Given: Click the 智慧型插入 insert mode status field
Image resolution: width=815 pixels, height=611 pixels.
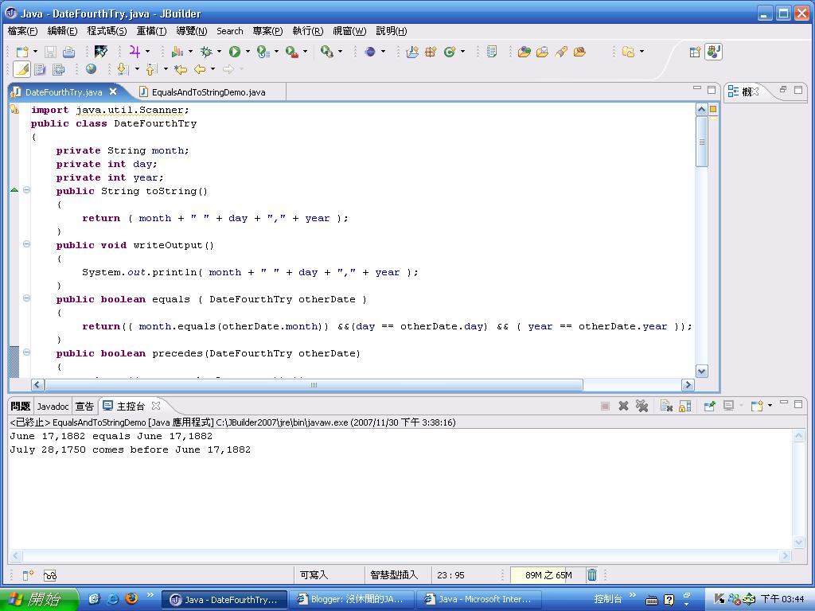Looking at the screenshot, I should [x=393, y=574].
